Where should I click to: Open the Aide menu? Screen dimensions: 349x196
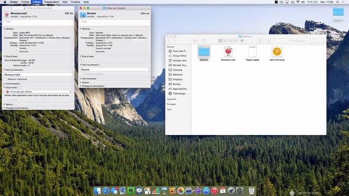pyautogui.click(x=86, y=2)
